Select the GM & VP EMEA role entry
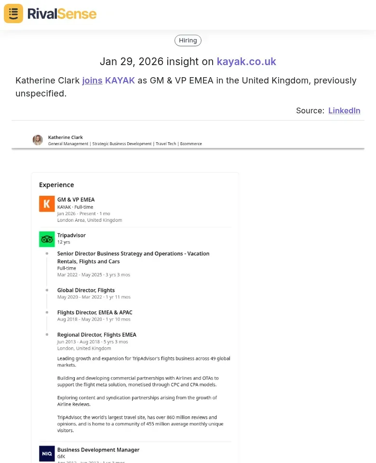Viewport: 376px width, 463px height. click(x=76, y=199)
